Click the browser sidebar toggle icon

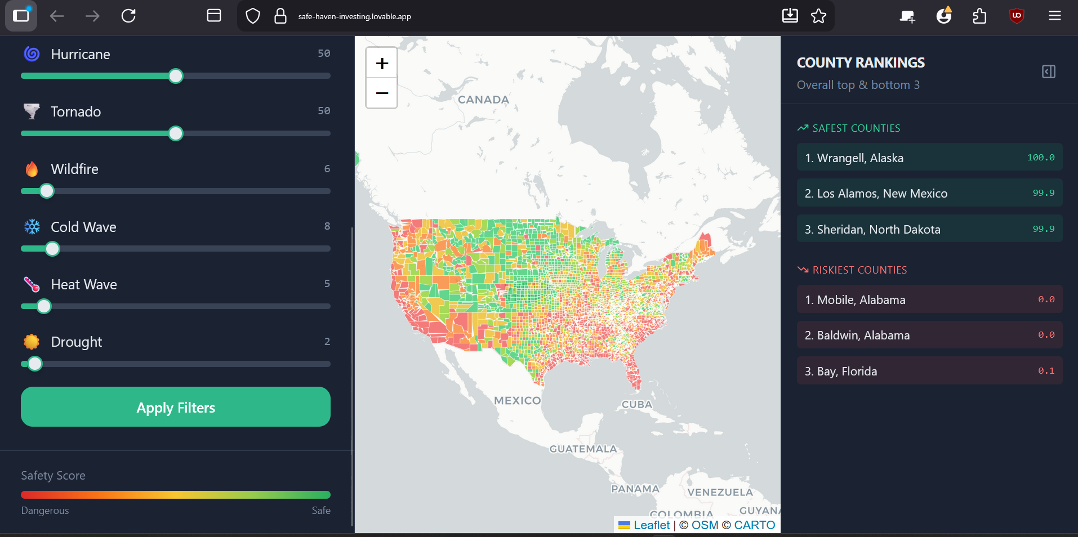(x=21, y=16)
